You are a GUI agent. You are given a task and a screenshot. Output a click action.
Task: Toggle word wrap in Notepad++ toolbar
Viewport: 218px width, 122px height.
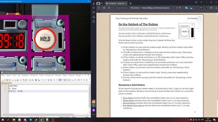point(54,80)
